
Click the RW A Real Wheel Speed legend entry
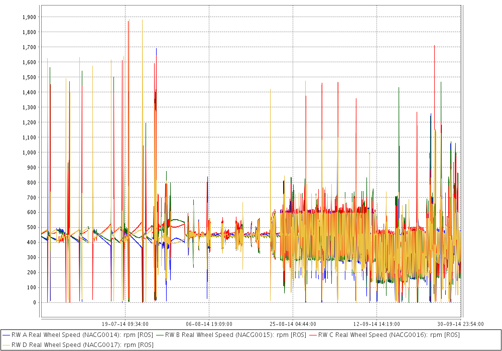click(x=78, y=335)
